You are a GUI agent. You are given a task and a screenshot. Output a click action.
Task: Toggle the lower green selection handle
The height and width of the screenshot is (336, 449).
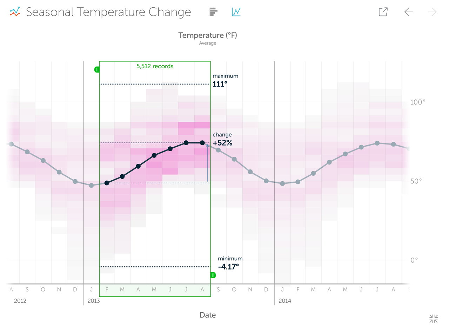point(213,275)
